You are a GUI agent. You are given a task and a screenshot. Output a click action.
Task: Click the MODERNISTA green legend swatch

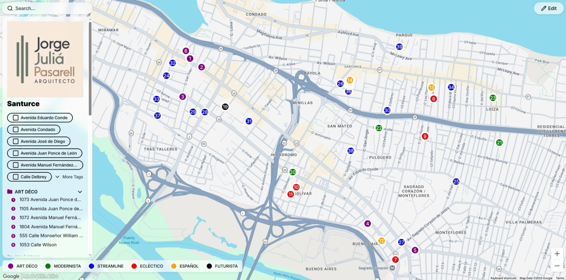(x=48, y=266)
